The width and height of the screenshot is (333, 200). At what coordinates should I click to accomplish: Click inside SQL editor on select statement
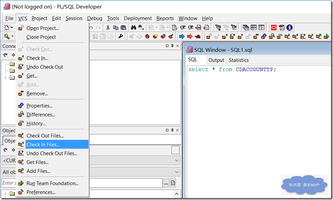click(x=232, y=70)
